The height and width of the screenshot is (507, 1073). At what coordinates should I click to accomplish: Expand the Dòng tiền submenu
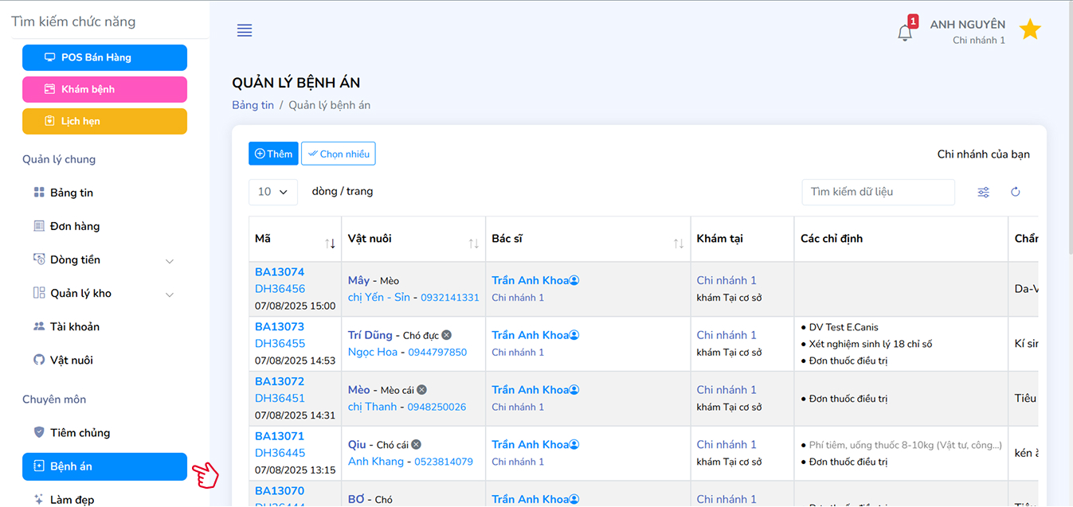click(169, 260)
